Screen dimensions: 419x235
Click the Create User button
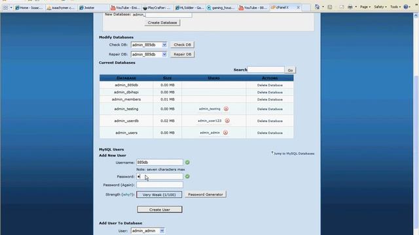coord(160,210)
